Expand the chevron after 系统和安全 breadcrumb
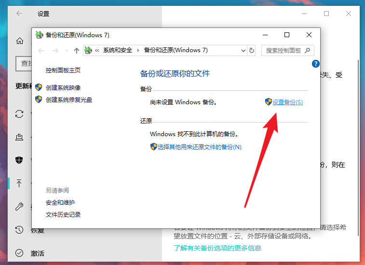 coord(138,50)
